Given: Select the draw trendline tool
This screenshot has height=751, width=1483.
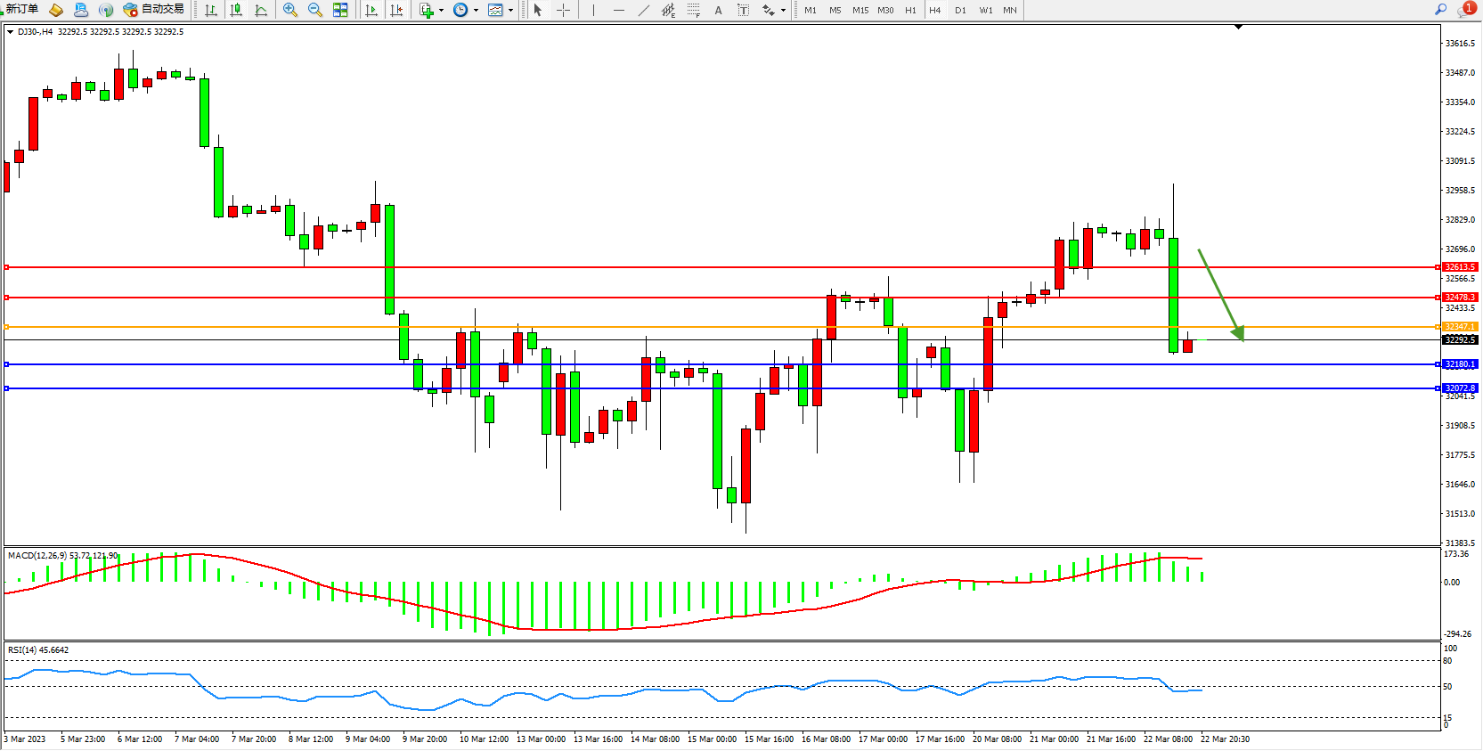Looking at the screenshot, I should (x=644, y=11).
